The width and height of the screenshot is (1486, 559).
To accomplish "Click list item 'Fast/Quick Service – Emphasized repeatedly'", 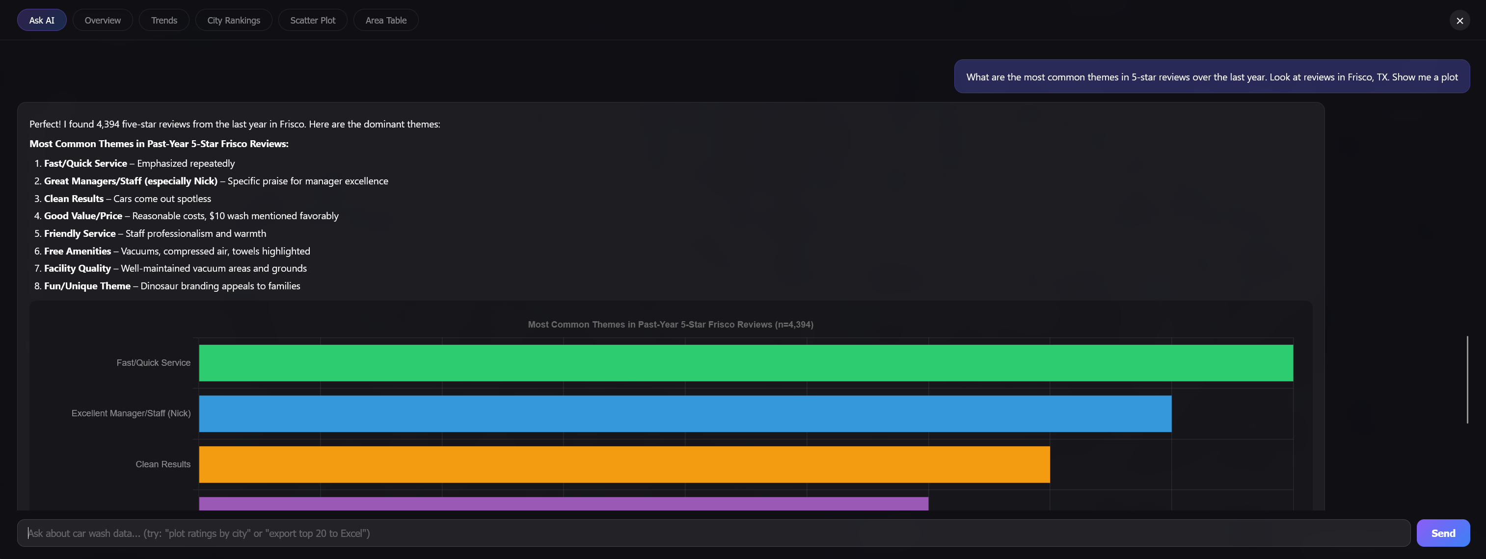I will click(x=139, y=164).
